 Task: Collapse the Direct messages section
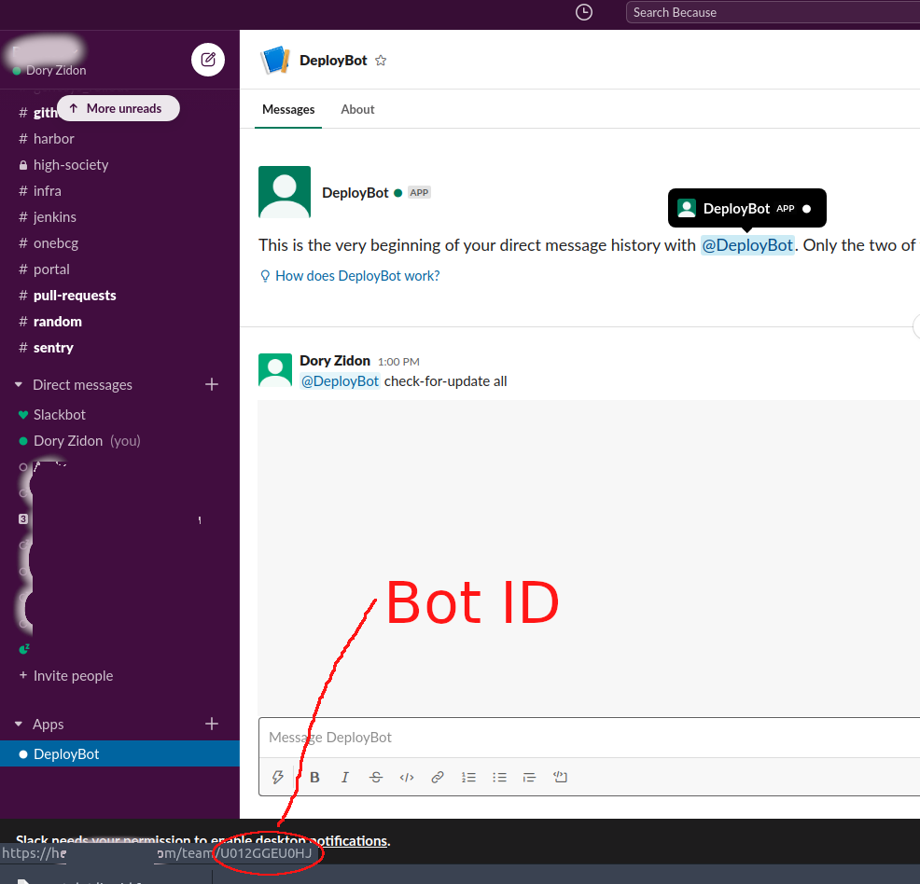point(19,385)
